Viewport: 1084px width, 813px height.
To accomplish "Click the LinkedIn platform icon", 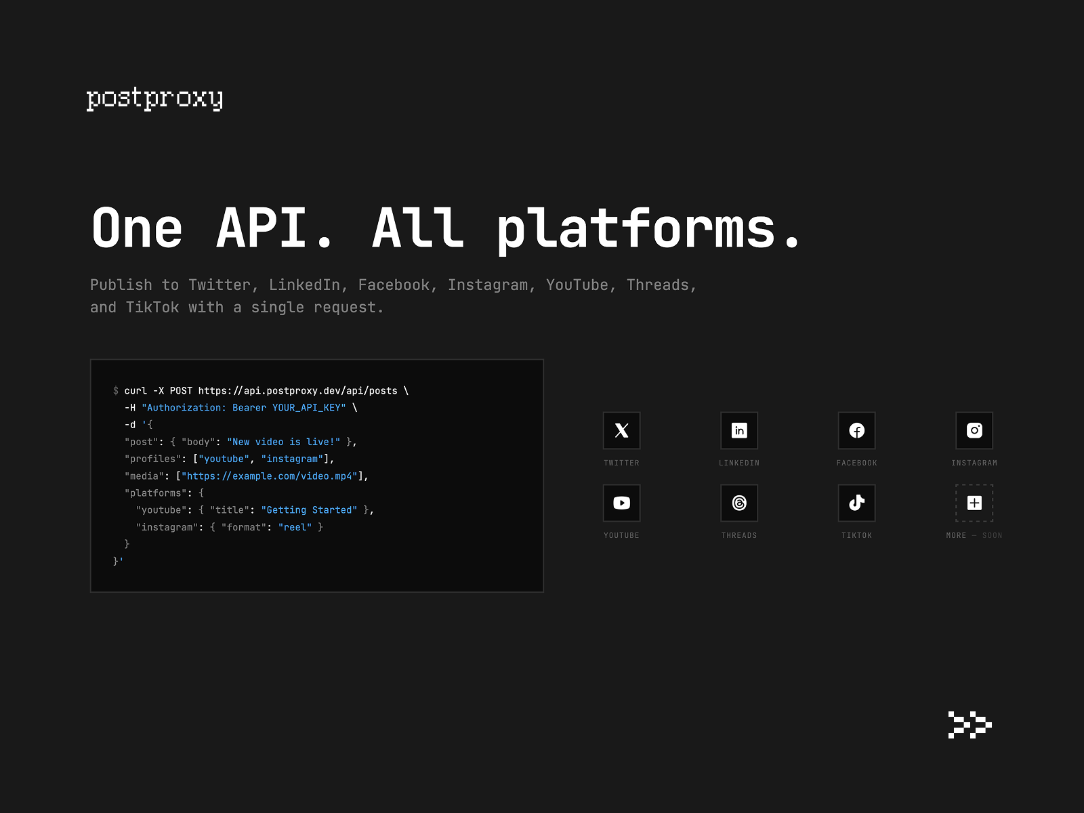I will 739,431.
